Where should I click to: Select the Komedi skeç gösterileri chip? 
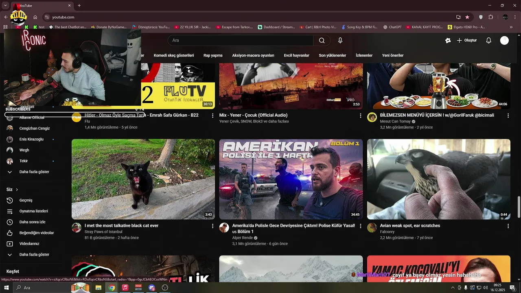tap(174, 55)
